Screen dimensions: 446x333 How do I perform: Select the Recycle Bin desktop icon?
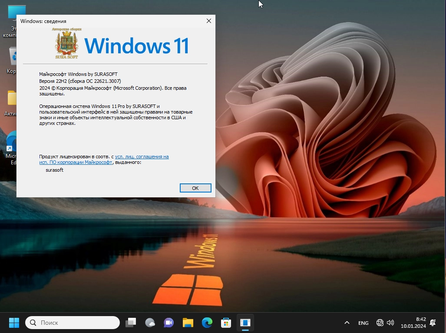point(11,60)
